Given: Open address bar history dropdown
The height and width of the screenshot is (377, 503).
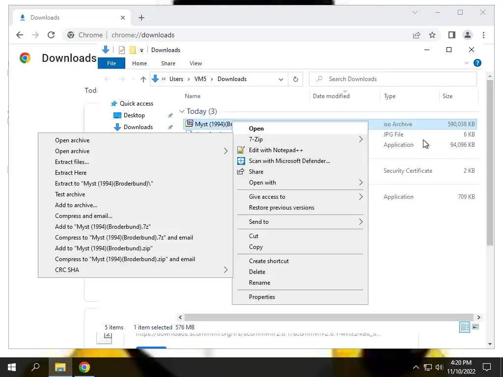Looking at the screenshot, I should click(x=280, y=79).
